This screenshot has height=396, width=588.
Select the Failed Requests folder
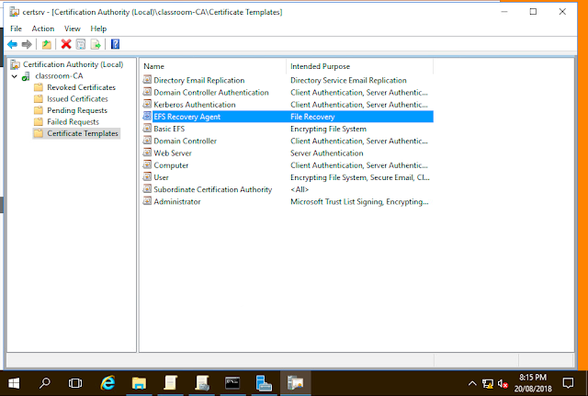(73, 122)
